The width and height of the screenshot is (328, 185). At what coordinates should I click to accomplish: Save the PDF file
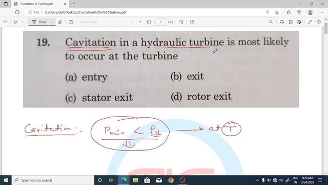[291, 22]
